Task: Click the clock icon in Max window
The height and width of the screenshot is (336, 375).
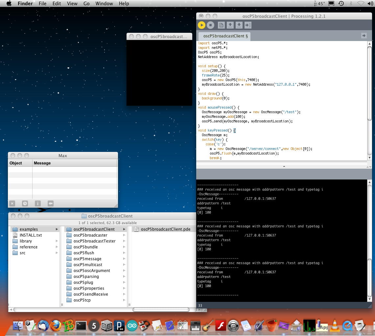Action: click(25, 203)
